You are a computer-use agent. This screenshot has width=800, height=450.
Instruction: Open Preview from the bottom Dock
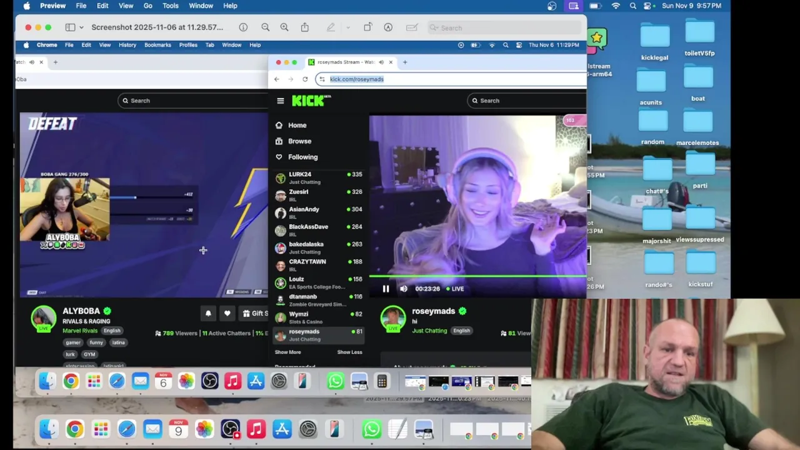click(x=424, y=429)
